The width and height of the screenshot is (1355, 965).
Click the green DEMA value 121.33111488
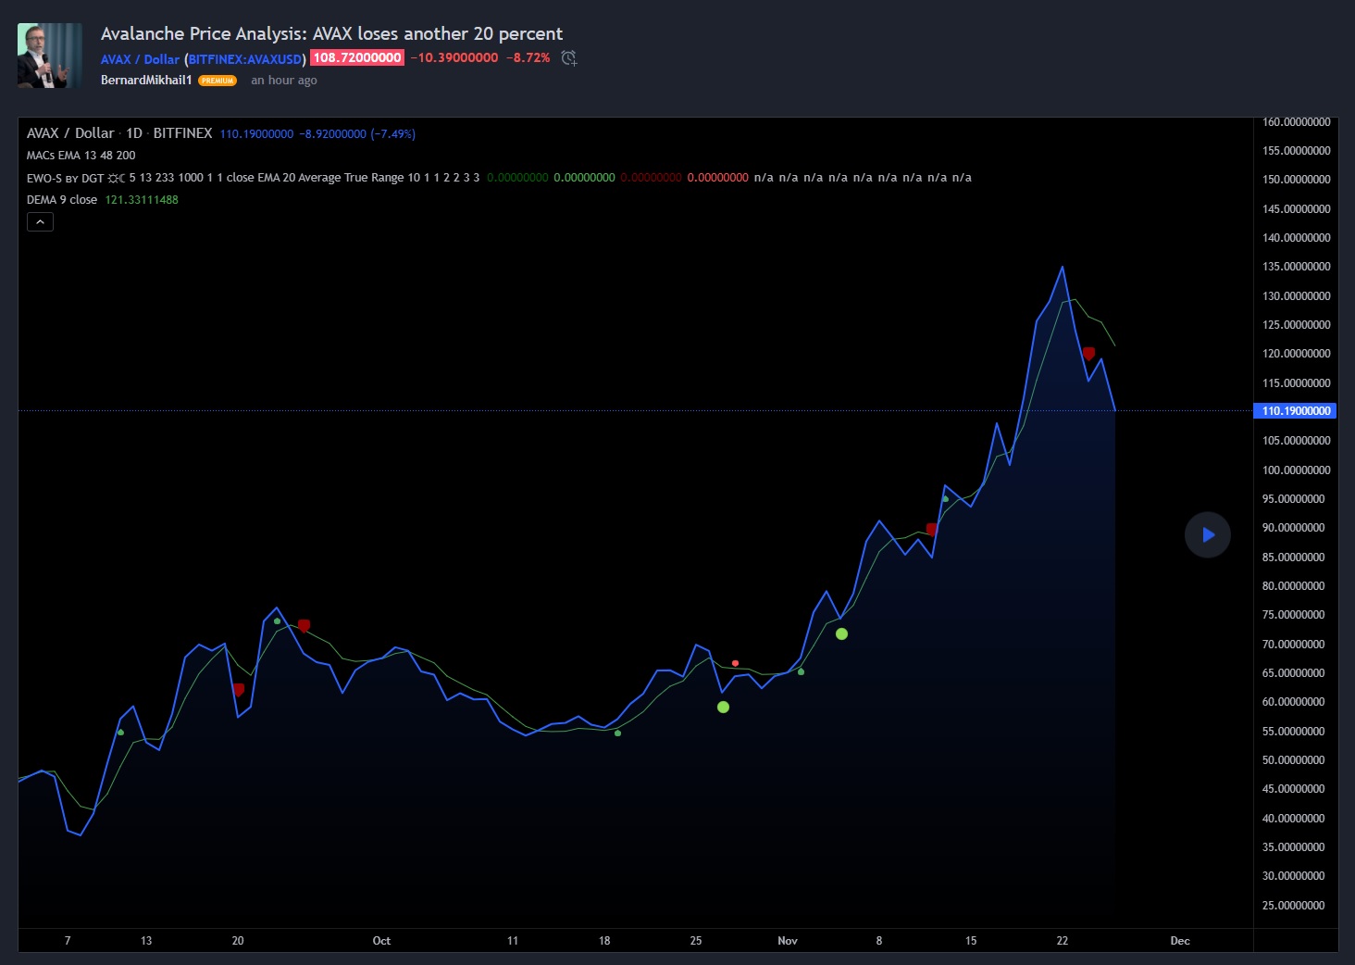142,200
